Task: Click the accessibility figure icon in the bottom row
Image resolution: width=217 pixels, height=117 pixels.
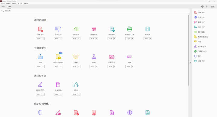Action: coord(130,112)
